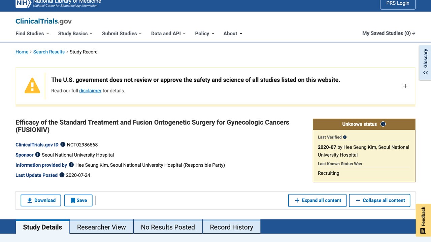Click info icon next to Information provided by
Screen dimensions: 431x242
(x=71, y=165)
